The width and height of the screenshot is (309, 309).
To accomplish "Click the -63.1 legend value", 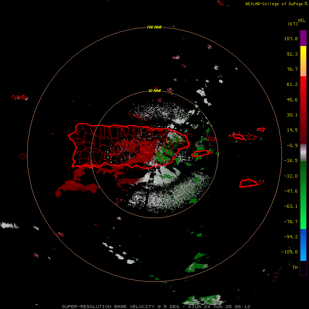I will (291, 206).
